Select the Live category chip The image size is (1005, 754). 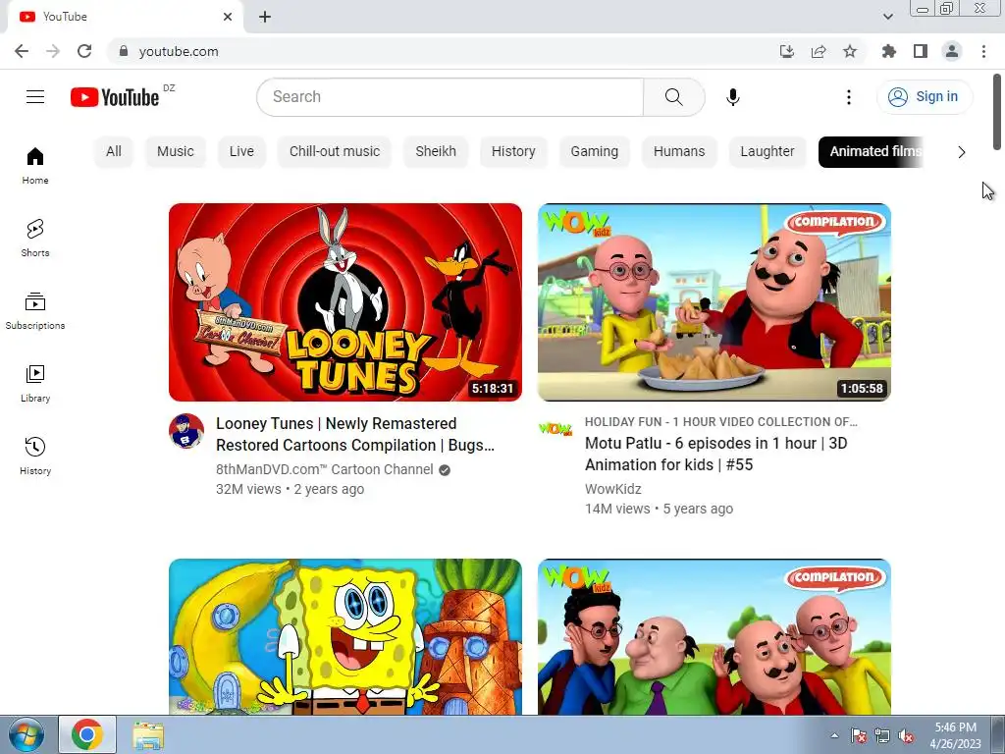coord(241,151)
